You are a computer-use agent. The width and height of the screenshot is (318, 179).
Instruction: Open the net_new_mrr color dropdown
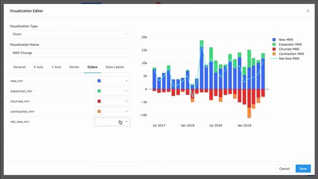pyautogui.click(x=112, y=121)
